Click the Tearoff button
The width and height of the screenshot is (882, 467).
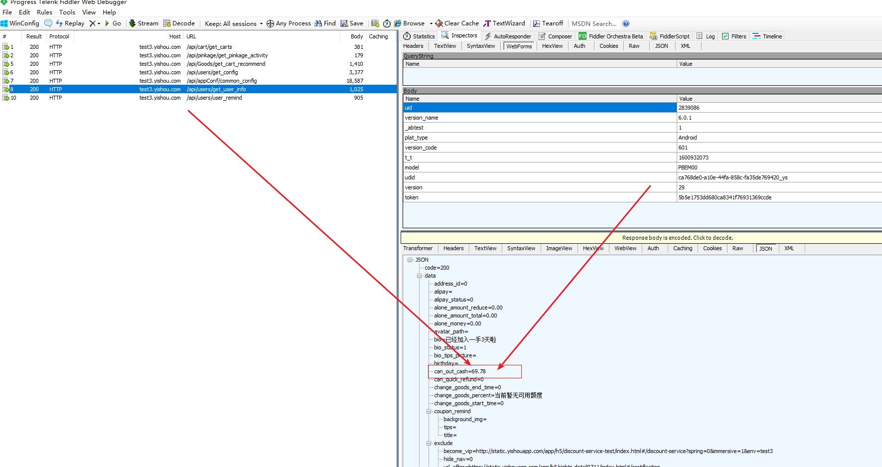point(548,23)
